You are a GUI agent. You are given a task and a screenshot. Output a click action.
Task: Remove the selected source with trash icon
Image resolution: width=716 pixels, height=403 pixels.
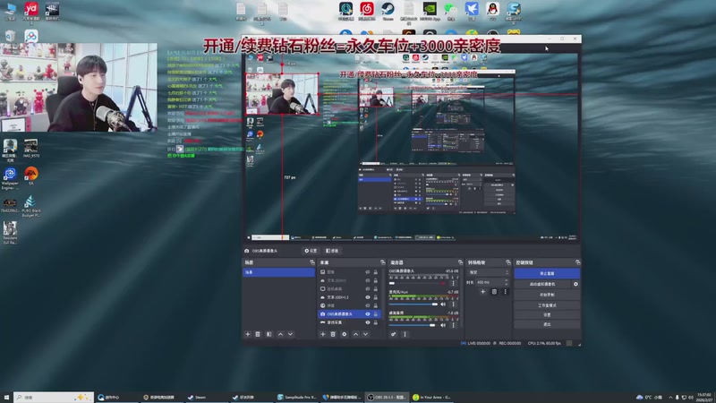pos(333,334)
